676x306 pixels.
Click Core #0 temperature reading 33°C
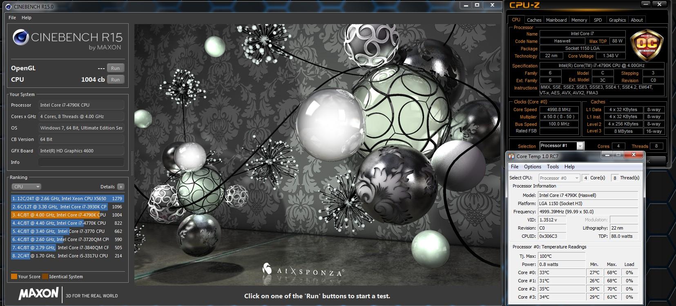(x=561, y=272)
